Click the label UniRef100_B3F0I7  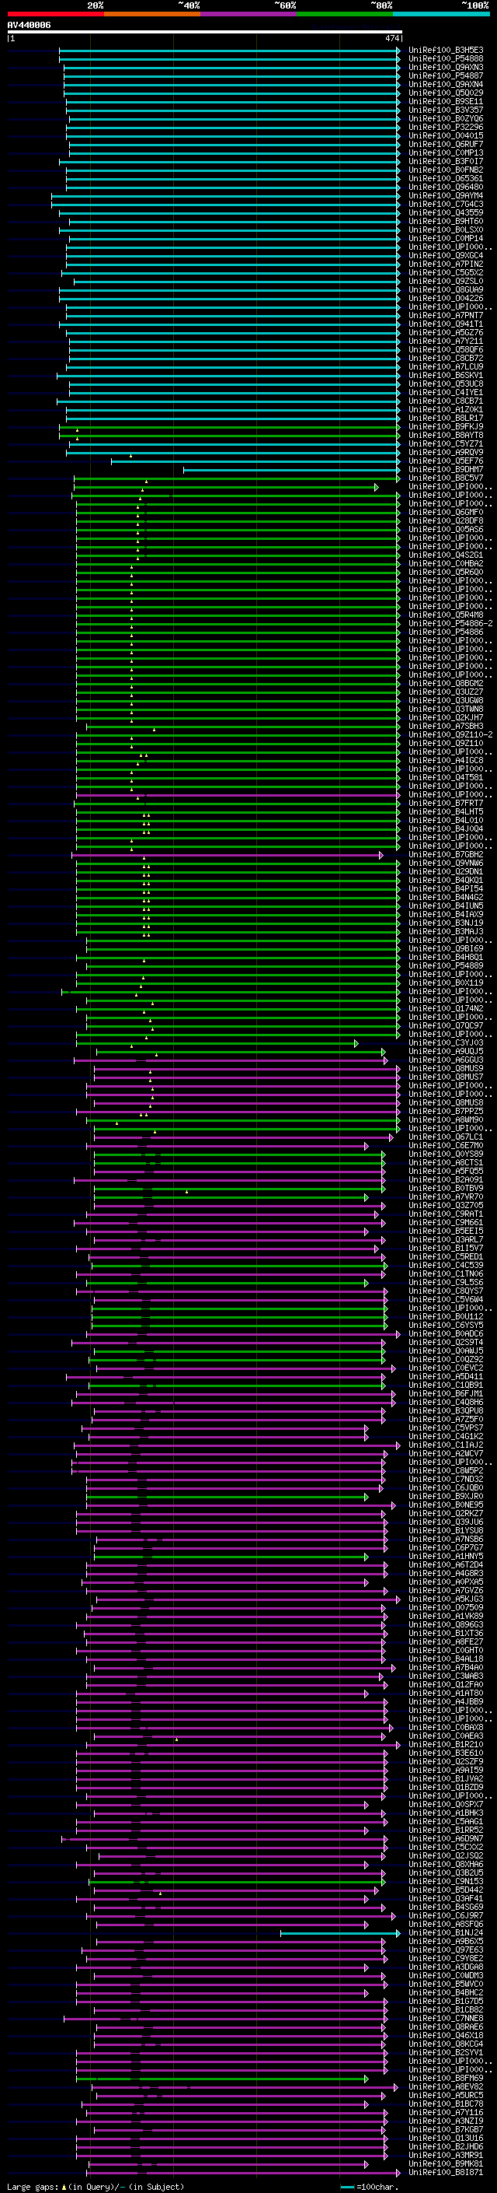446,162
